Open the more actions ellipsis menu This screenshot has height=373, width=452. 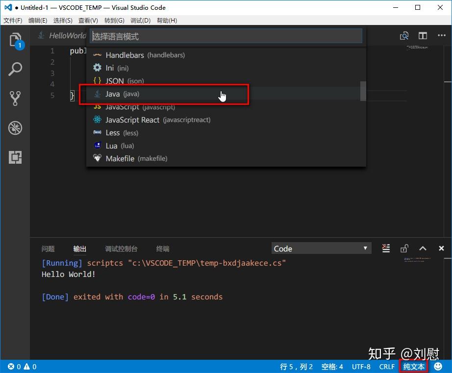tap(441, 35)
